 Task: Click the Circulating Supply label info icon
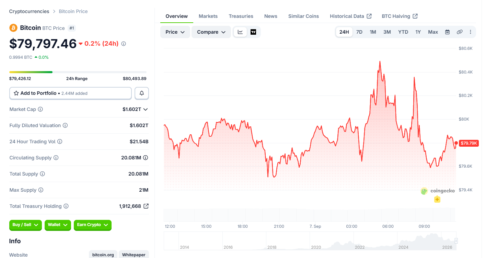(x=56, y=158)
